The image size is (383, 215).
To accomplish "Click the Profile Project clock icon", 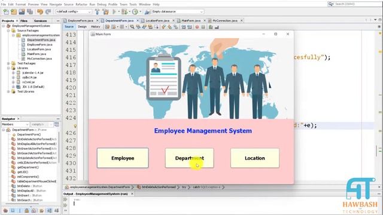I will (x=135, y=11).
